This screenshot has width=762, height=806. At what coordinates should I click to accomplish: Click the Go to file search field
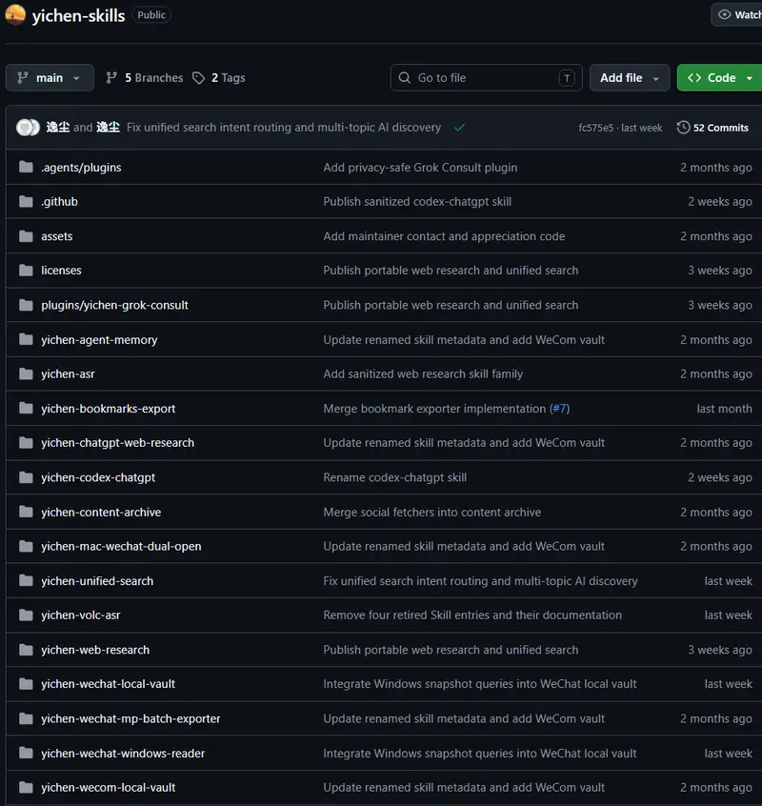click(x=486, y=77)
